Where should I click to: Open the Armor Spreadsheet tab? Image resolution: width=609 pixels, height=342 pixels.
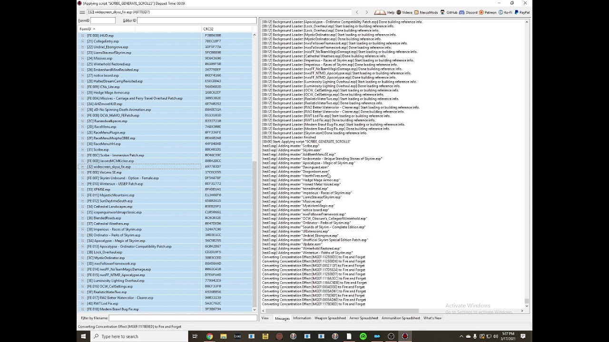(363, 318)
